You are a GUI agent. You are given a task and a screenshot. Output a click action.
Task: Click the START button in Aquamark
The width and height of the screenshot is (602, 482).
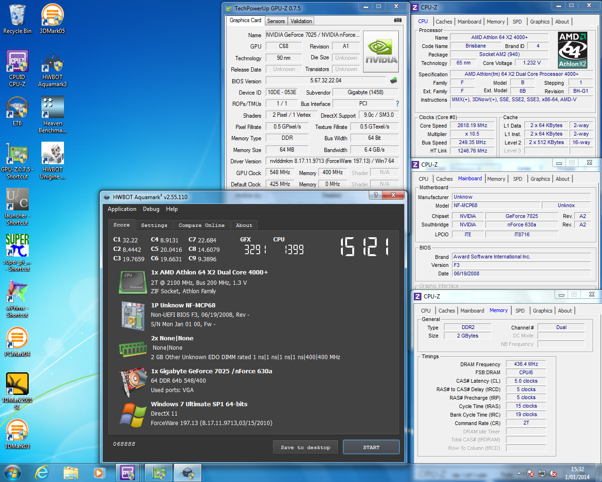pos(371,447)
